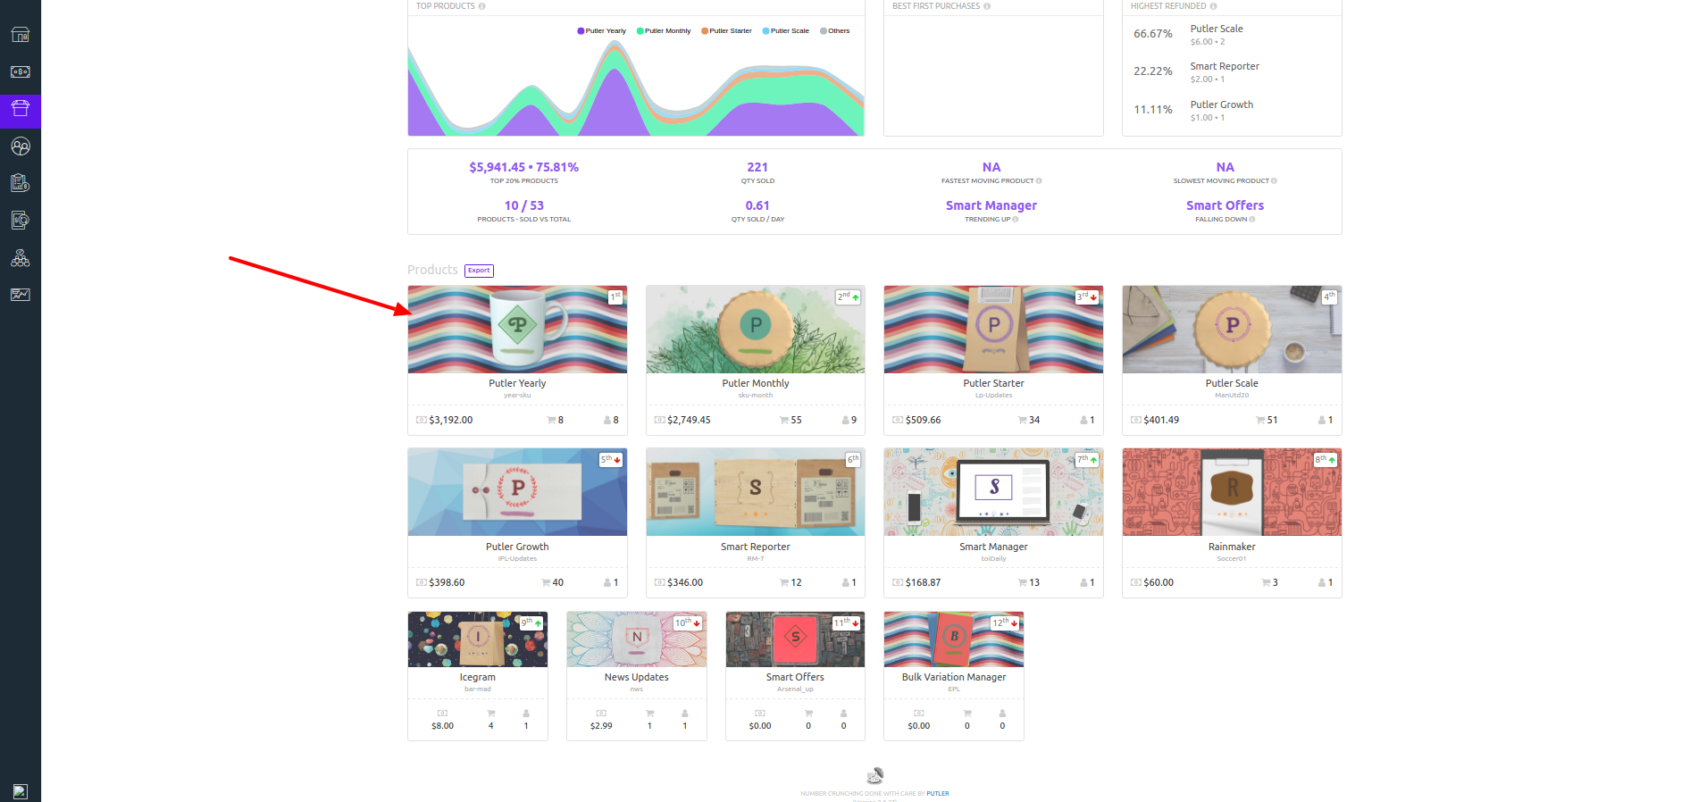Open the Customers people icon in sidebar
This screenshot has width=1698, height=802.
[20, 146]
